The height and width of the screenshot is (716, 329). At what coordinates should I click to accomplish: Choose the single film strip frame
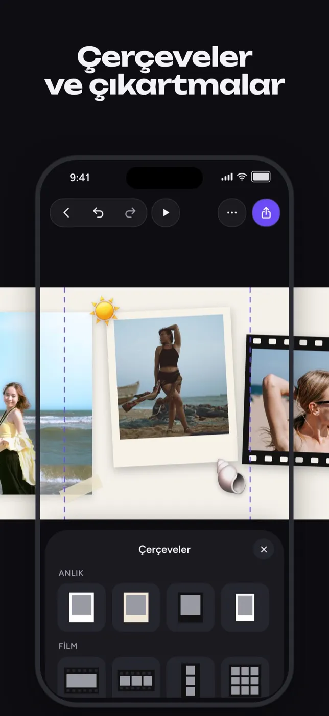[x=82, y=679]
